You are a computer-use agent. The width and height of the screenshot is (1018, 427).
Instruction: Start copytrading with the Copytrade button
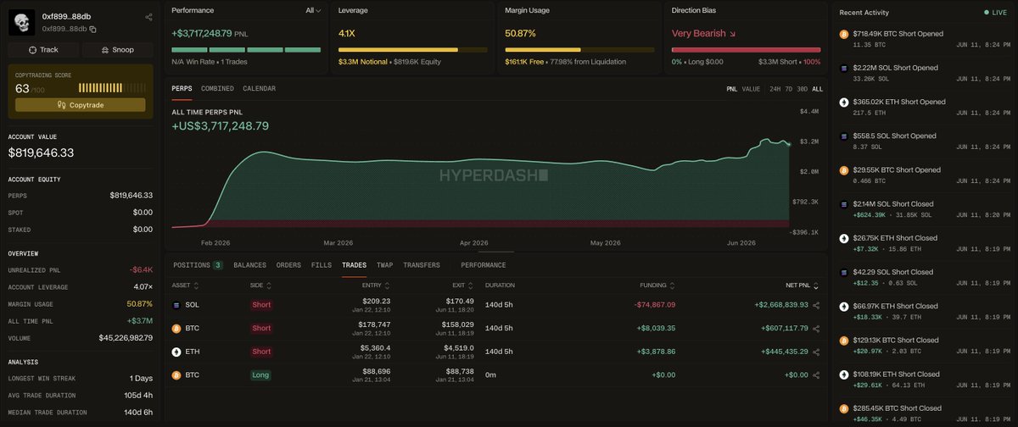(81, 104)
